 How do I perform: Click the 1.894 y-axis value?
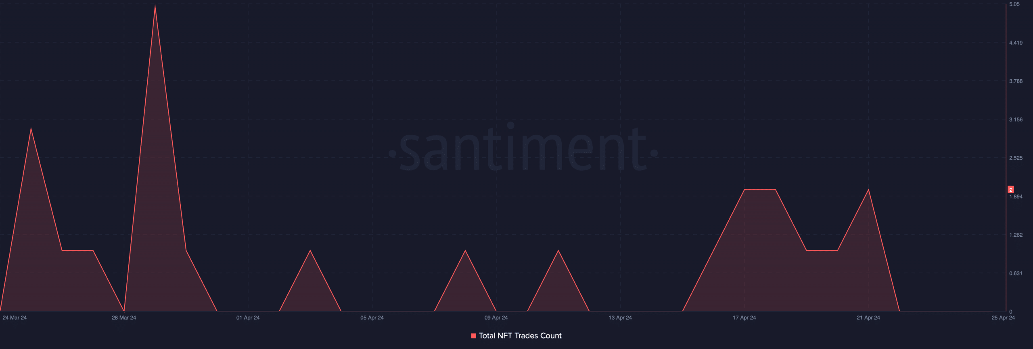(1016, 197)
